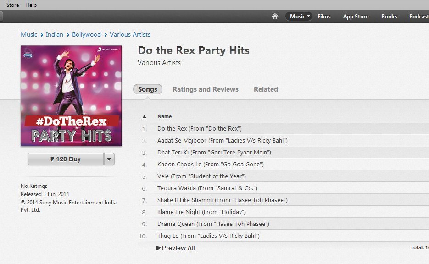Open the dropdown arrow beside Buy
This screenshot has width=429, height=264.
[109, 159]
